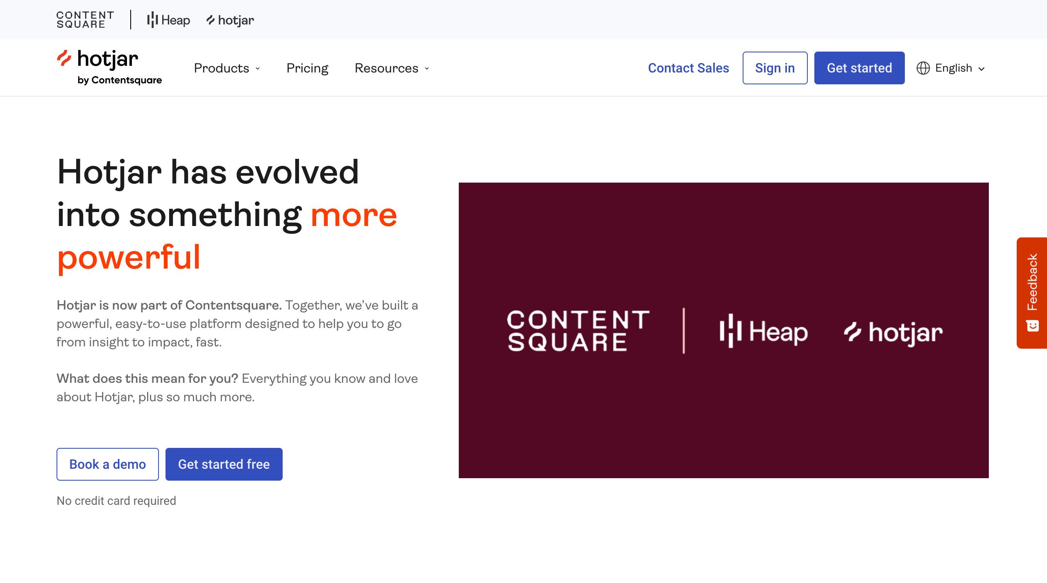This screenshot has height=583, width=1047.
Task: Click the Contact Sales link
Action: (688, 68)
